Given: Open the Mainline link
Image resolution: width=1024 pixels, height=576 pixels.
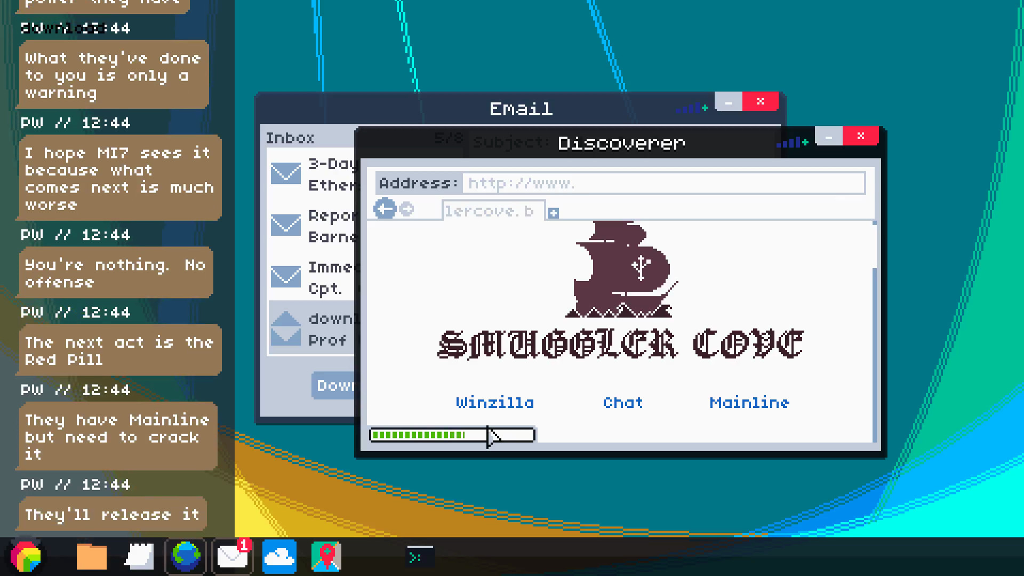Looking at the screenshot, I should click(x=749, y=403).
